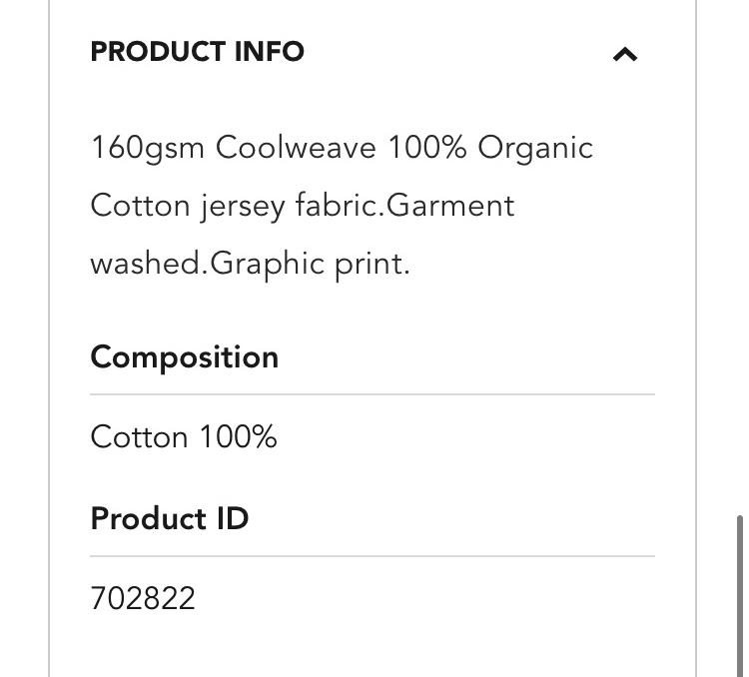The width and height of the screenshot is (749, 677).
Task: Click the word Organic in the description
Action: [535, 148]
